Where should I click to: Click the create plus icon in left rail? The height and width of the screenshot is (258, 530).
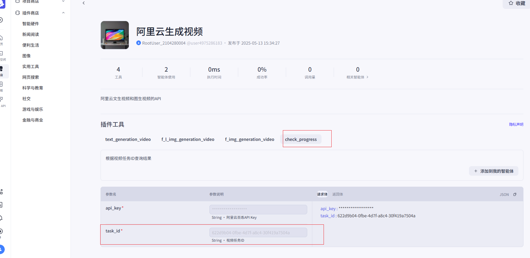pyautogui.click(x=1, y=20)
